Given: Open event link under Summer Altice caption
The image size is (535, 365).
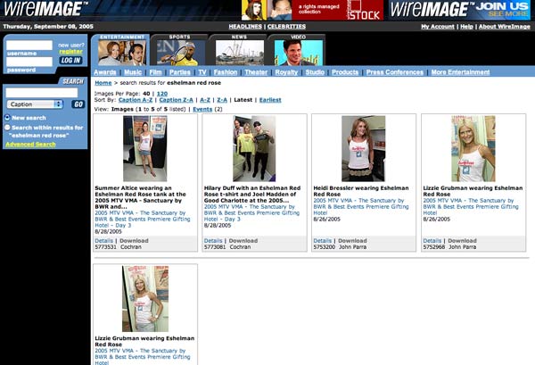Looking at the screenshot, I should pyautogui.click(x=143, y=219).
